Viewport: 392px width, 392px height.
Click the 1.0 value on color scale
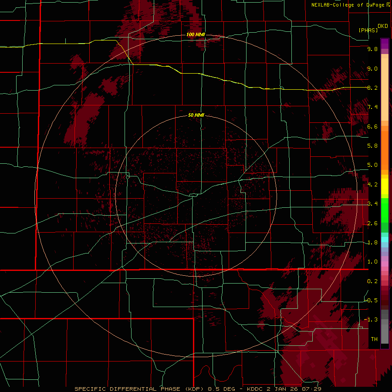[x=372, y=262]
